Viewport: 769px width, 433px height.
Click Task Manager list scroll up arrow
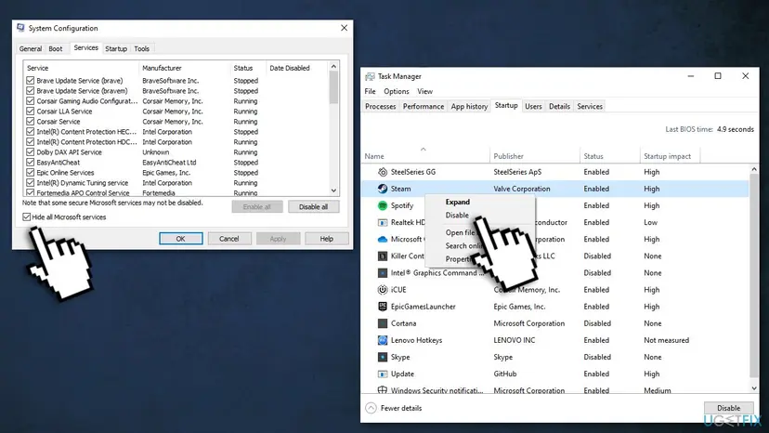click(x=754, y=169)
